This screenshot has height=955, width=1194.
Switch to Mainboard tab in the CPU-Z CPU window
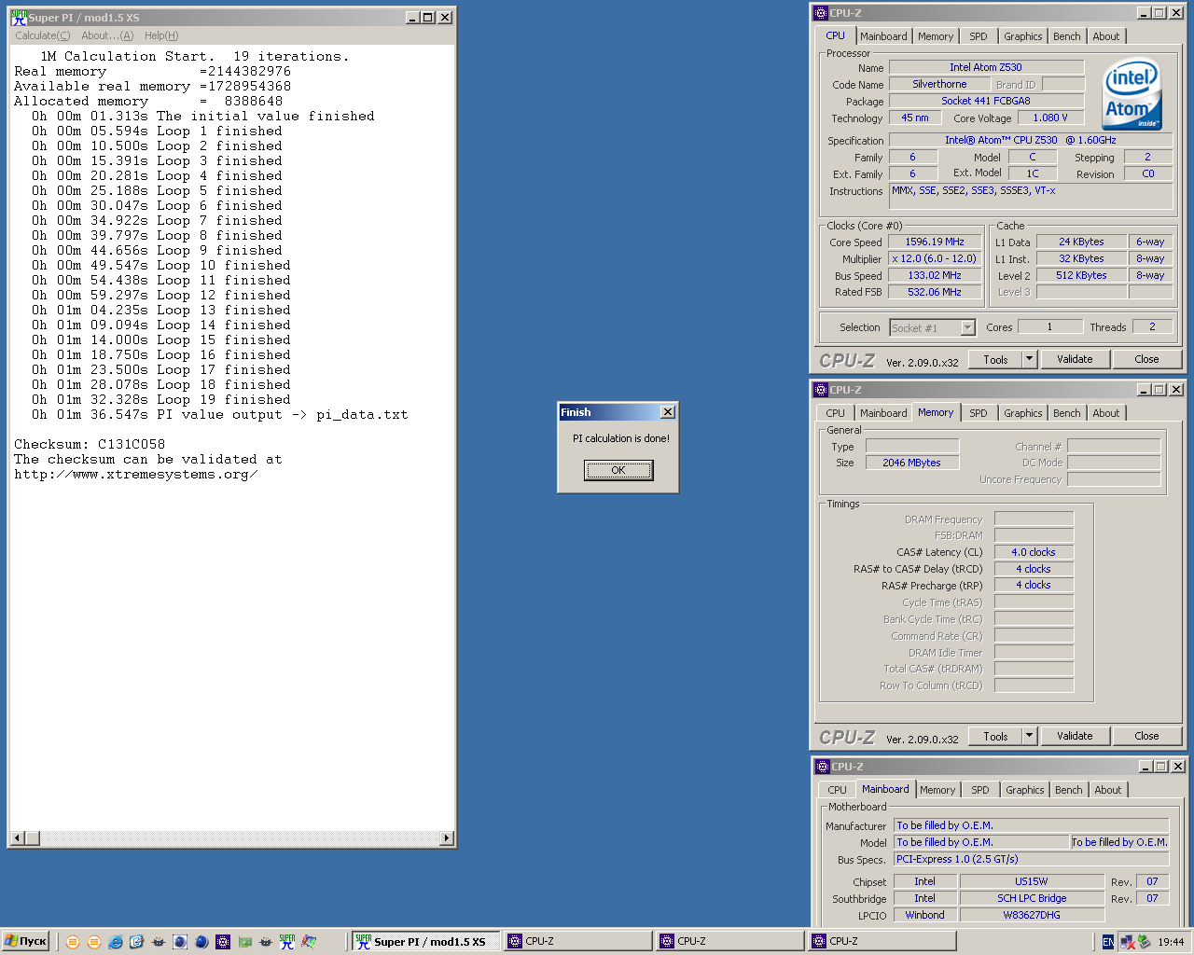pyautogui.click(x=883, y=36)
